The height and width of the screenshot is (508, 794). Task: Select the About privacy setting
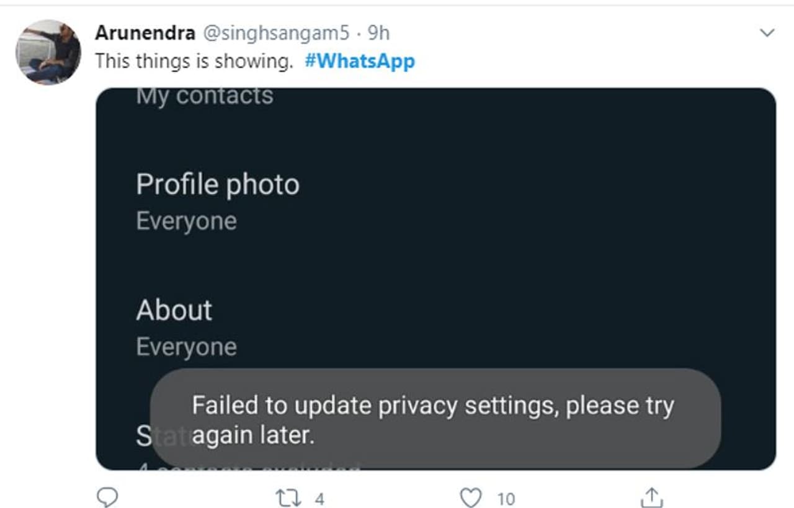coord(174,310)
